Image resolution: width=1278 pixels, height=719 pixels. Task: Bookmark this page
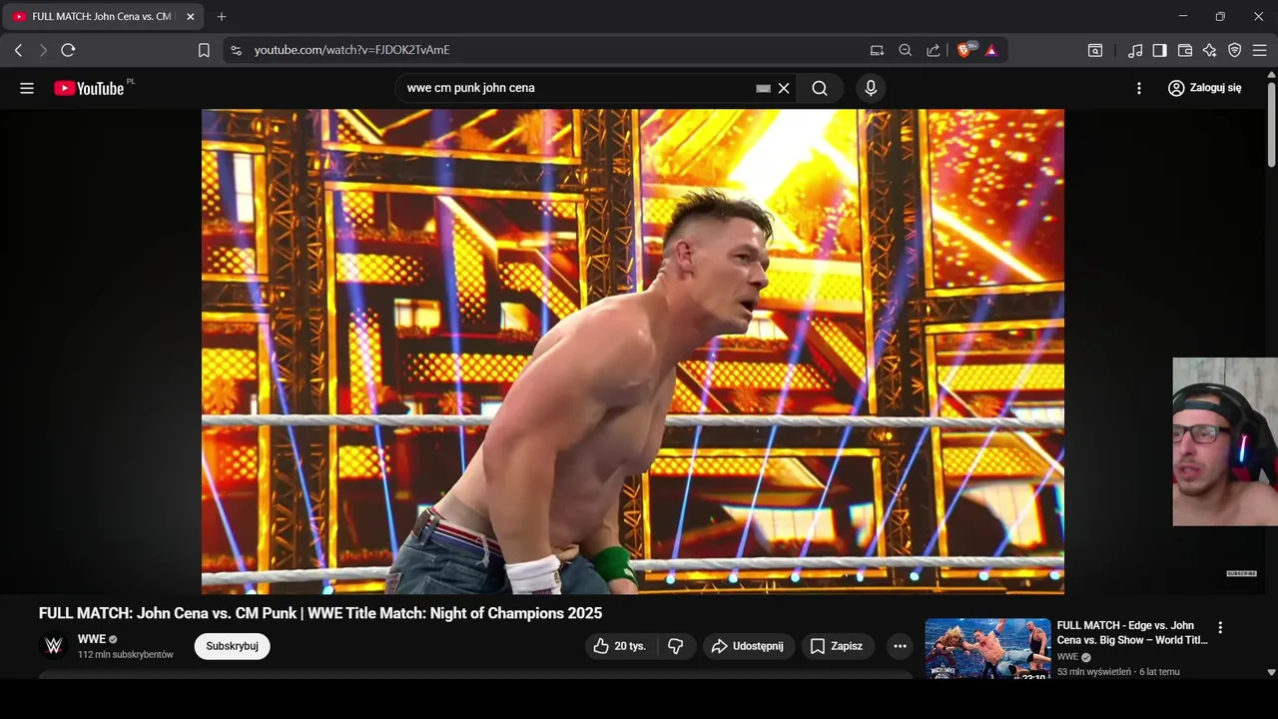pos(204,50)
